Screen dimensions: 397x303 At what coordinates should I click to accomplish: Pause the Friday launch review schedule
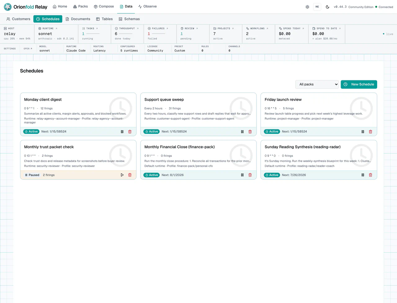click(x=363, y=132)
